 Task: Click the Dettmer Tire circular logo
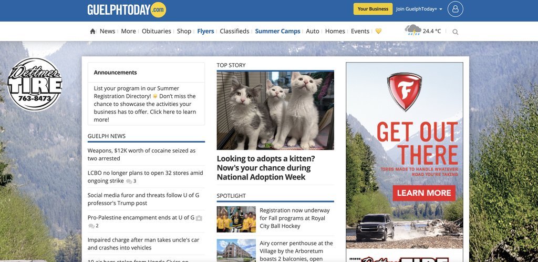pos(35,85)
